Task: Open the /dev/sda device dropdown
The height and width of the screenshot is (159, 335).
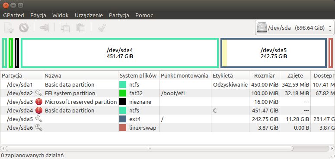Action: tap(295, 28)
